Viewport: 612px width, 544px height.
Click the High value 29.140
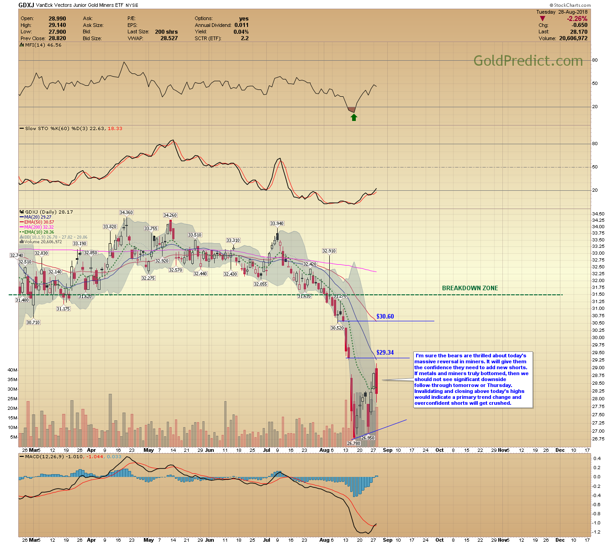coord(58,25)
